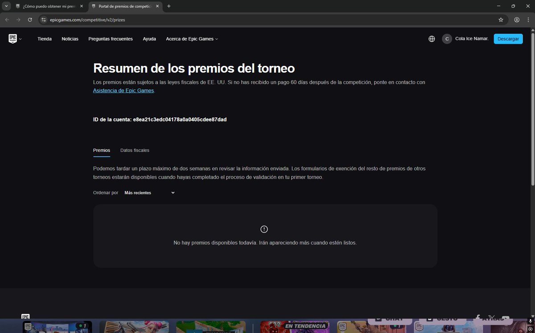Reload the page with the refresh icon
This screenshot has height=333, width=535.
point(30,20)
